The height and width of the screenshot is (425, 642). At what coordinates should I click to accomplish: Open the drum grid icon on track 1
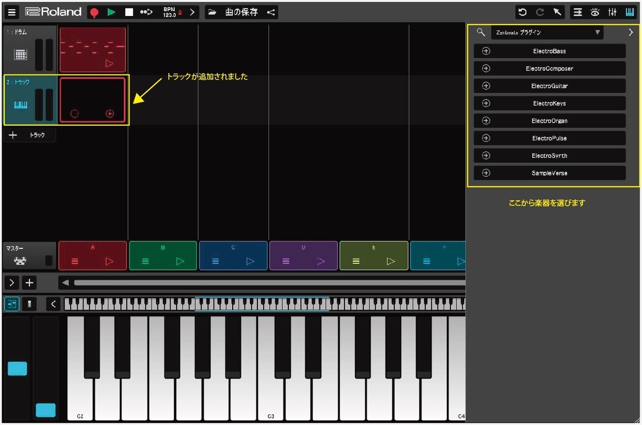(20, 55)
